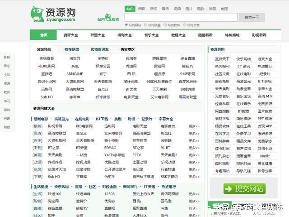Viewport: 289px width, 217px height.
Task: Switch to the 图片 search tab
Action: 189,9
